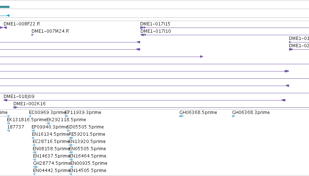Viewport: 309px width, 176px height.
Task: Click the blue glyph beneath SD05505.5prime
Action: coord(69,131)
